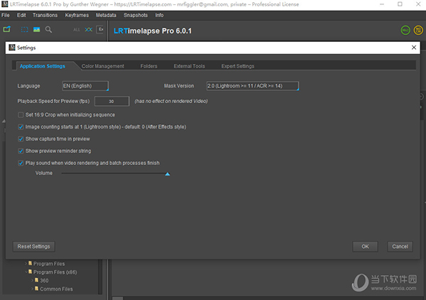
Task: Click the blue crossed waves icon
Action: [x=89, y=29]
